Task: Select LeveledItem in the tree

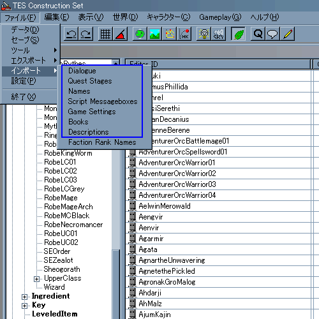Action: (x=55, y=314)
